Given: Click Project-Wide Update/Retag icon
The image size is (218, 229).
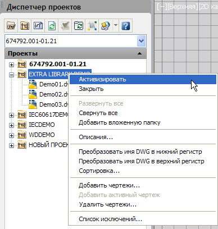Looking at the screenshot, I should pos(79,26).
